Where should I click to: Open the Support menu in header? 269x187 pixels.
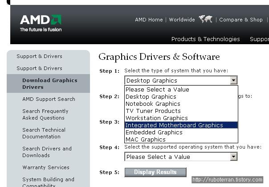(259, 39)
